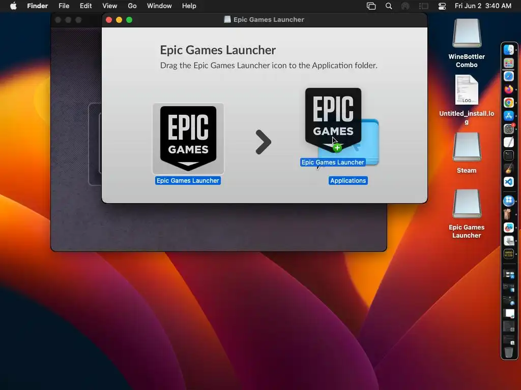The image size is (521, 390).
Task: Open the Trash in the Dock
Action: [509, 352]
